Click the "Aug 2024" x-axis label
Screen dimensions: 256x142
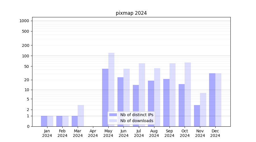point(154,133)
